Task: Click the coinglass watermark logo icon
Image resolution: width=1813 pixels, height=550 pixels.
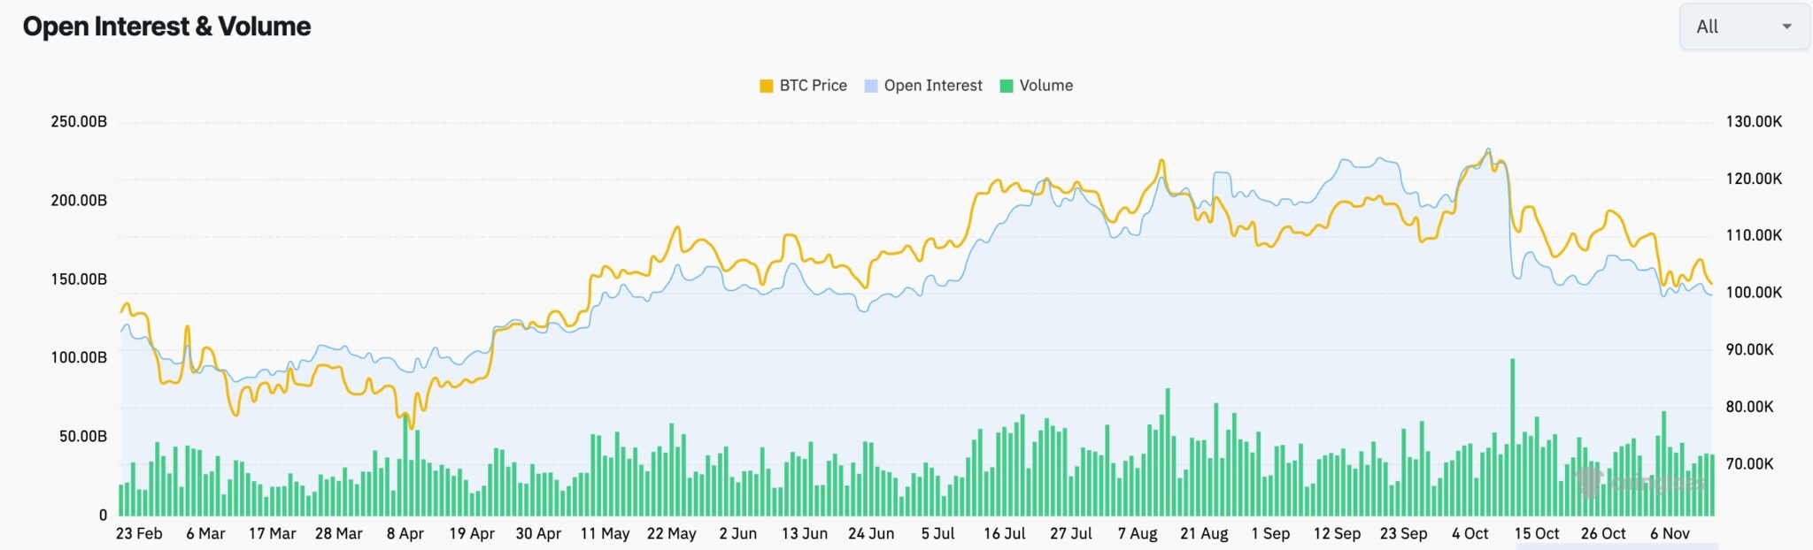Action: [x=1589, y=482]
